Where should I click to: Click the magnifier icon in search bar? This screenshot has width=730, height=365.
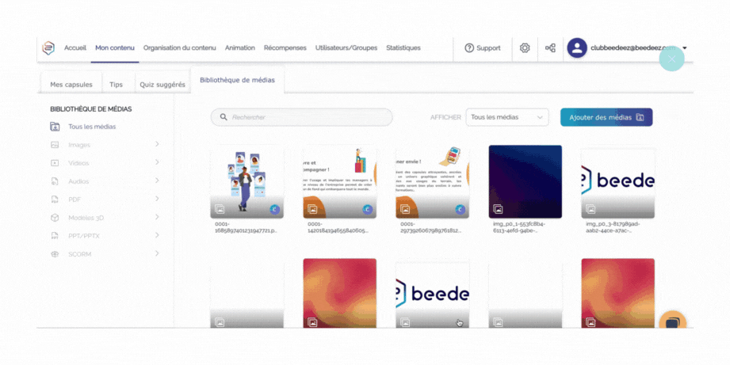pos(224,117)
